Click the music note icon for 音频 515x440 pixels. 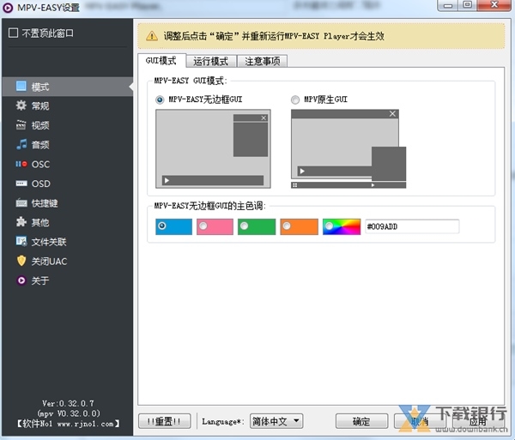tap(21, 144)
